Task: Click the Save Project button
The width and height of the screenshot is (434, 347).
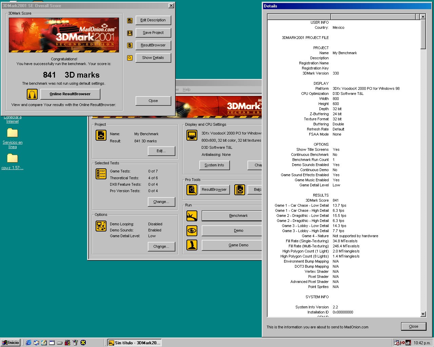Action: [153, 33]
